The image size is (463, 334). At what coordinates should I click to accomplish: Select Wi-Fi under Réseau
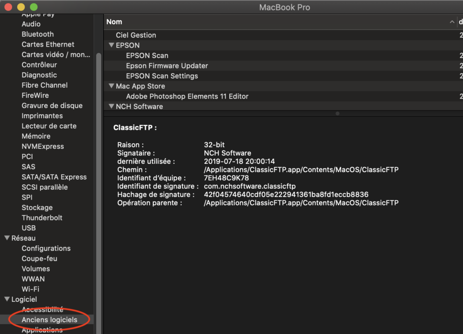[x=30, y=289]
